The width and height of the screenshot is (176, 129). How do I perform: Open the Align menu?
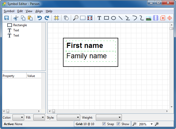(x=39, y=11)
